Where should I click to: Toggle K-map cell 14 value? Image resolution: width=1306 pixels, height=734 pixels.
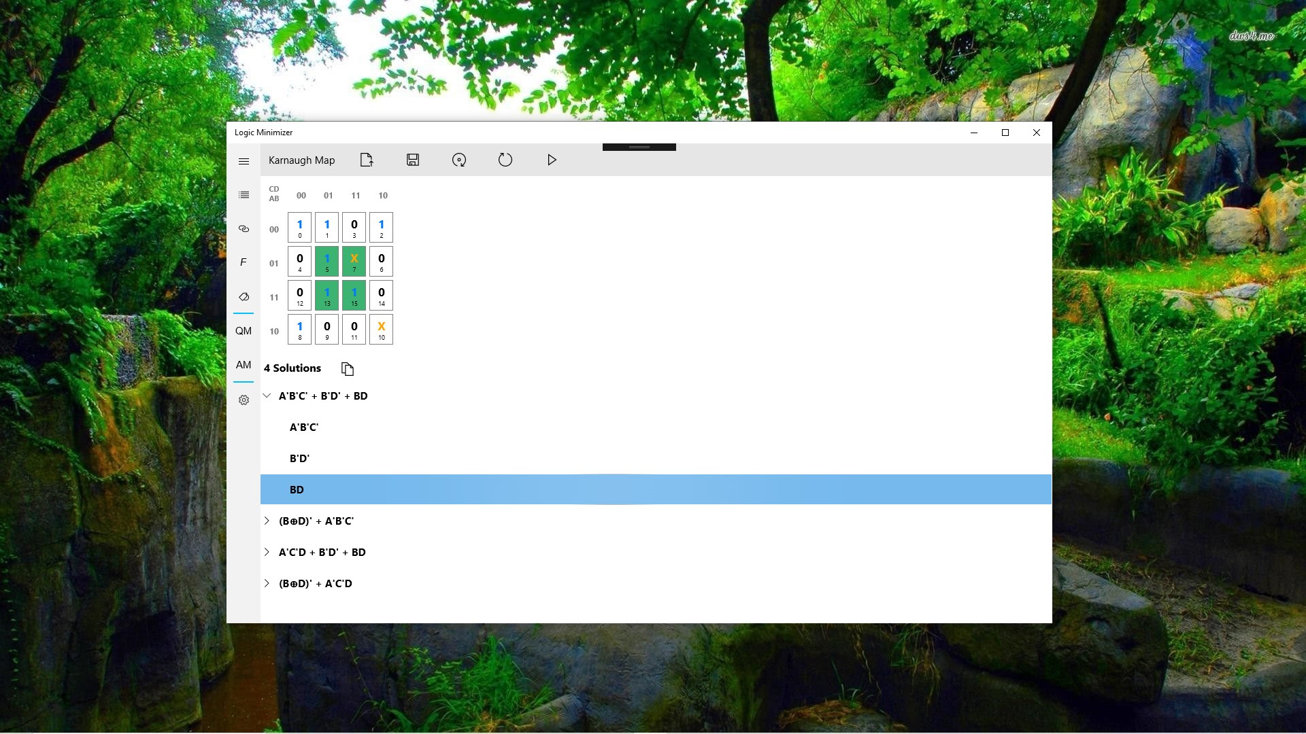tap(381, 296)
